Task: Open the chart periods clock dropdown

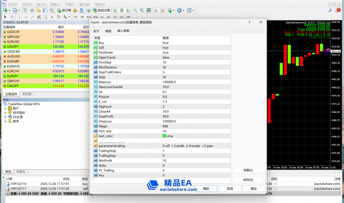Action: point(180,10)
